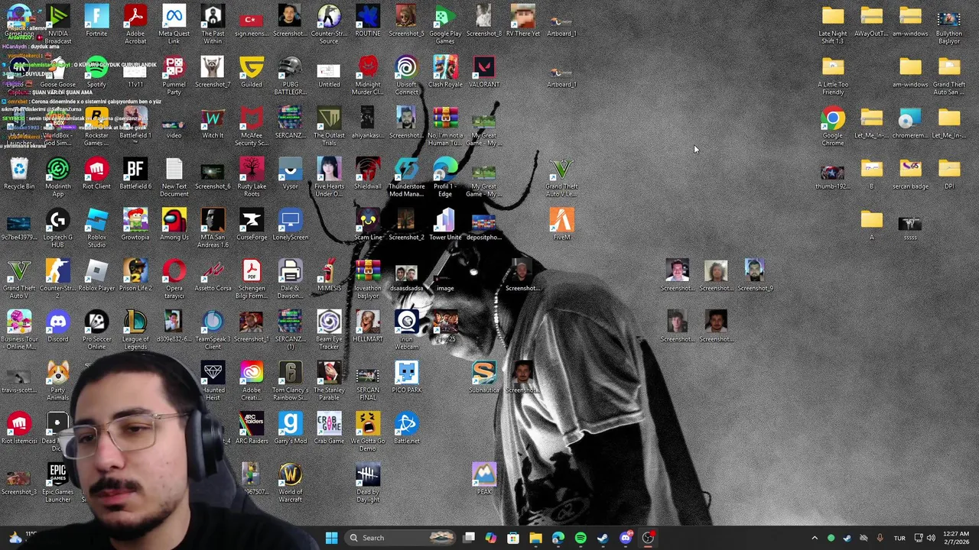This screenshot has width=979, height=550.
Task: Open the Windows Start menu
Action: (331, 538)
